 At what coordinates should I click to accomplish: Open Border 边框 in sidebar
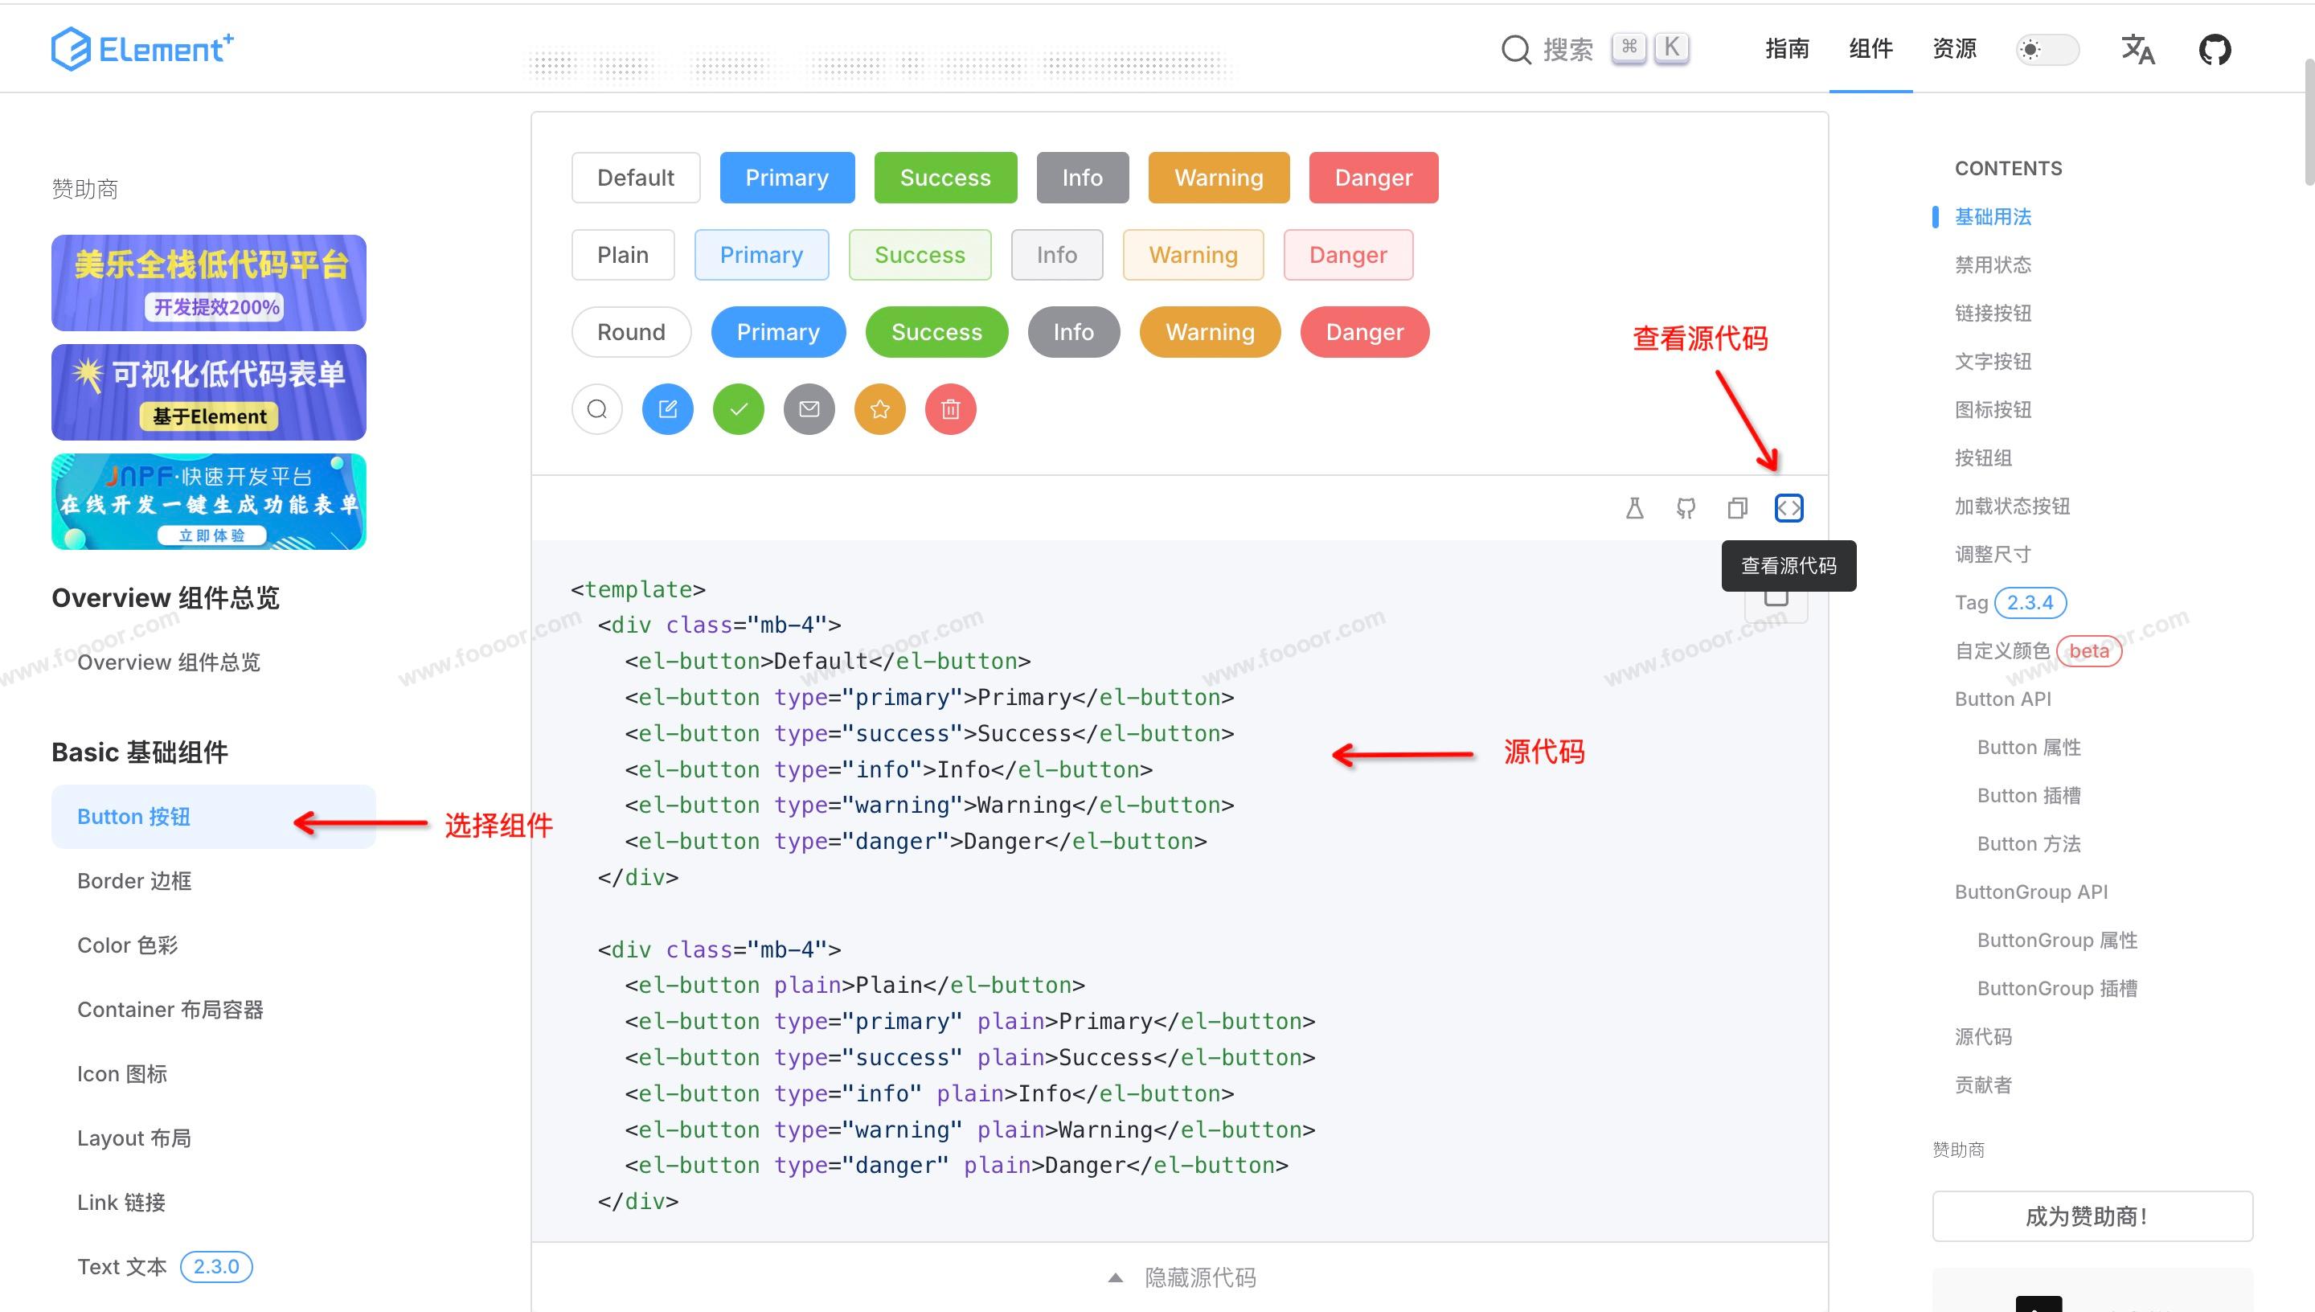(x=134, y=880)
